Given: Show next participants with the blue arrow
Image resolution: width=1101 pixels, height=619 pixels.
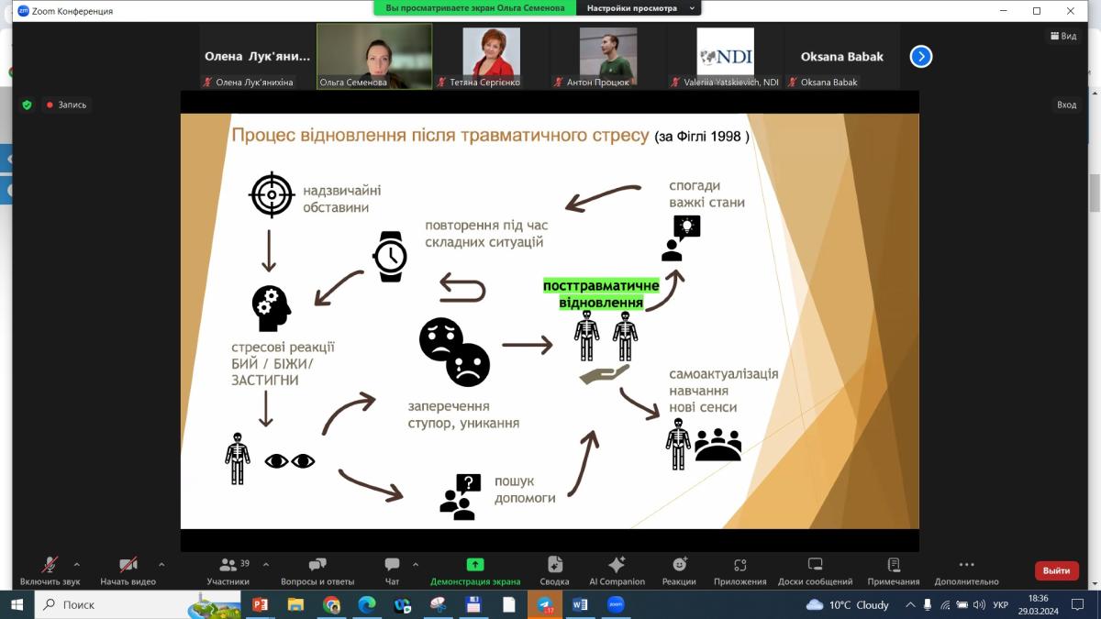Looking at the screenshot, I should click(920, 57).
